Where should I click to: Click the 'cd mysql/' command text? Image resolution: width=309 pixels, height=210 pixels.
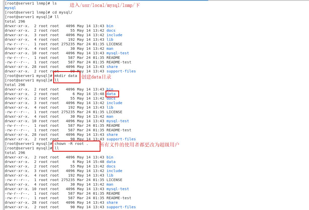click(62, 12)
